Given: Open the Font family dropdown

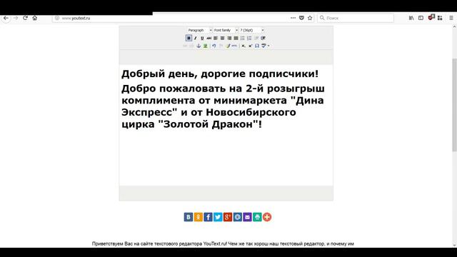Looking at the screenshot, I should pos(226,30).
